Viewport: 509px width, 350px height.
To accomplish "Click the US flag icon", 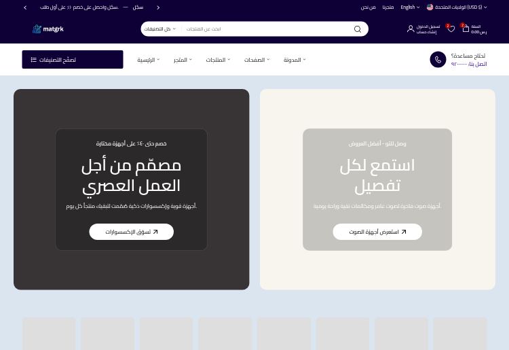I will pyautogui.click(x=430, y=7).
